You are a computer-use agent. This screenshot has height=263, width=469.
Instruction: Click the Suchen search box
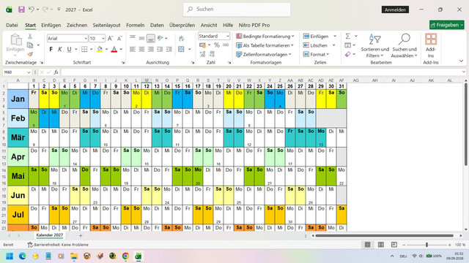(x=237, y=9)
